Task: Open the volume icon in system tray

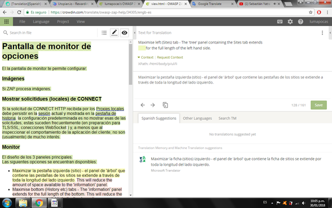Action: (x=303, y=203)
